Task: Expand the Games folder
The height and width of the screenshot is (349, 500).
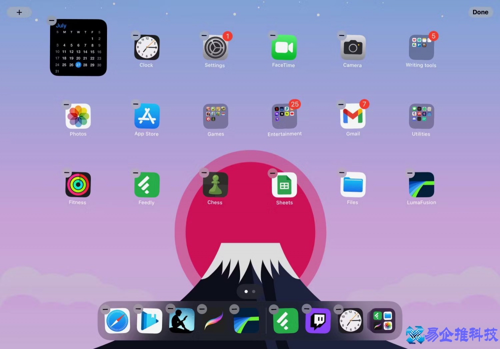Action: tap(215, 116)
